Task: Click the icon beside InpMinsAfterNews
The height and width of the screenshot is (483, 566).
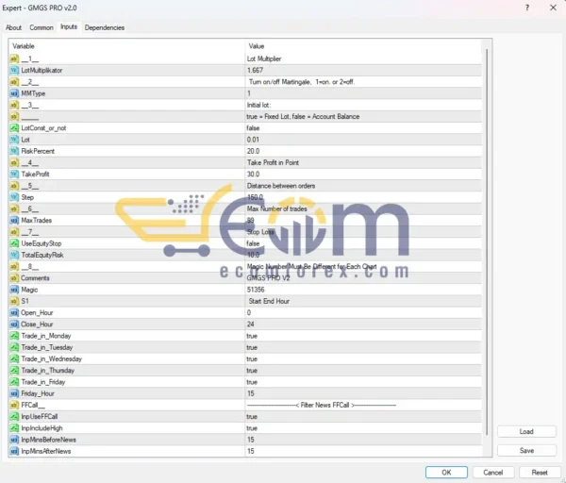Action: coord(14,452)
